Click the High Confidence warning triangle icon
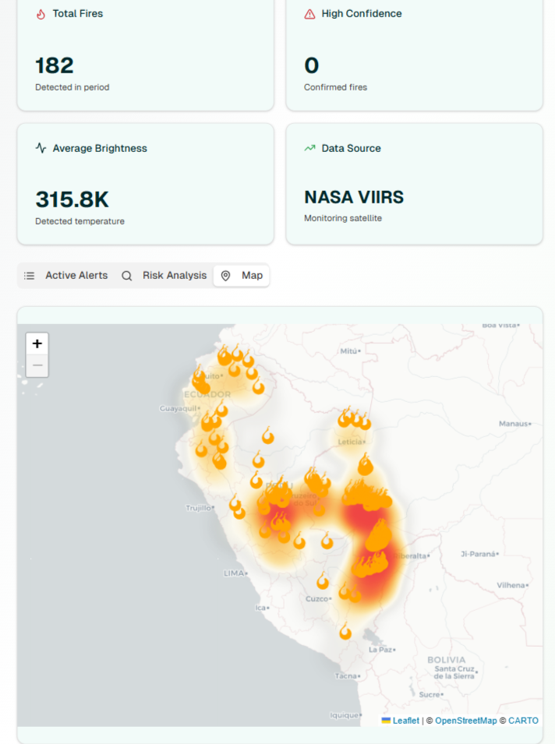Screen dimensions: 555x744 coord(309,13)
